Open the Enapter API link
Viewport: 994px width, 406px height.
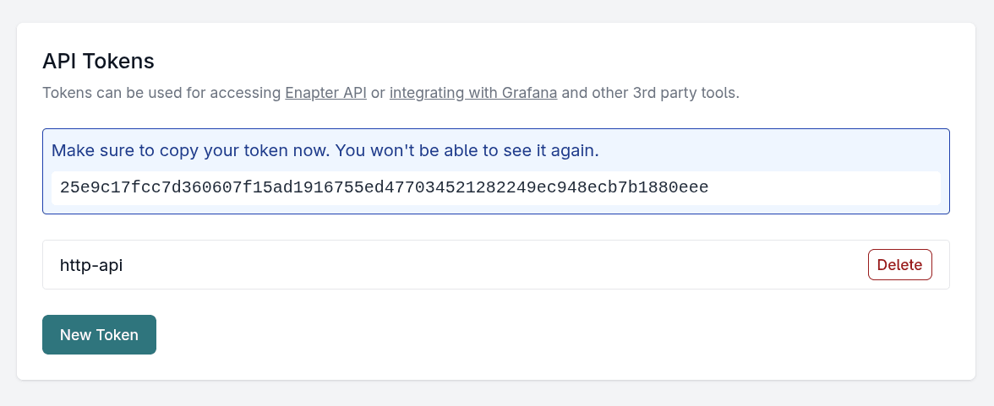(x=325, y=93)
